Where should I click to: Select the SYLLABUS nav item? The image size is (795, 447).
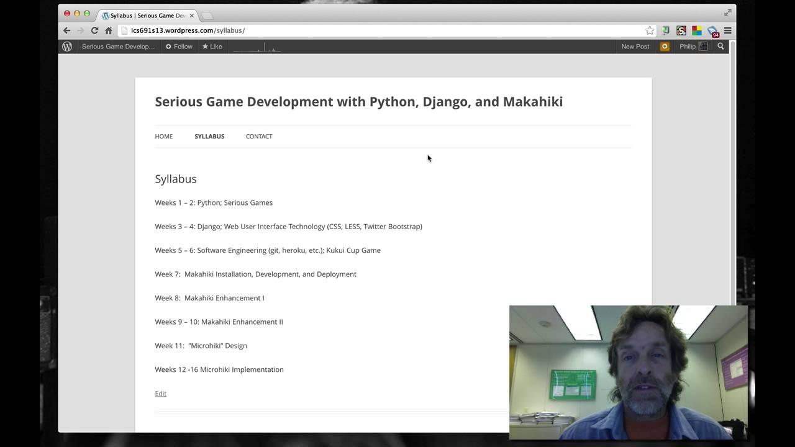(x=209, y=137)
